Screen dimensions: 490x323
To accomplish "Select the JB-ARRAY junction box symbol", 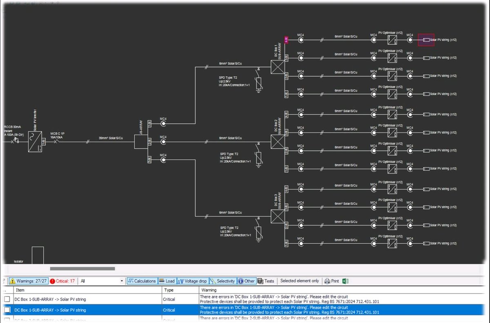I will (x=141, y=142).
